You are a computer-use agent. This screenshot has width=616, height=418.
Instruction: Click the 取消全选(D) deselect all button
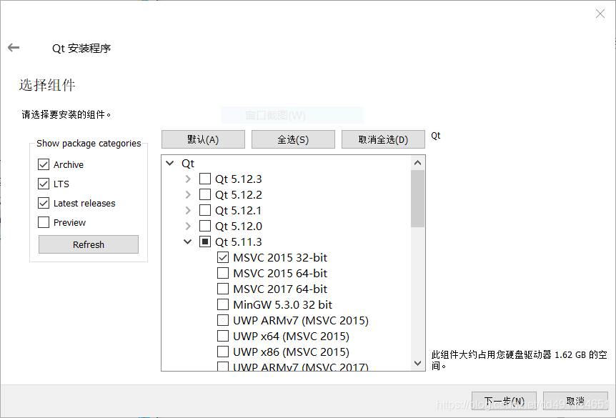point(383,139)
